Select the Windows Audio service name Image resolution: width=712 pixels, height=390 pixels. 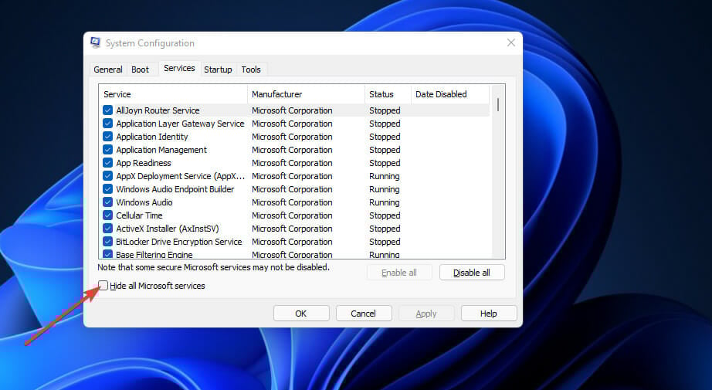[x=144, y=202]
